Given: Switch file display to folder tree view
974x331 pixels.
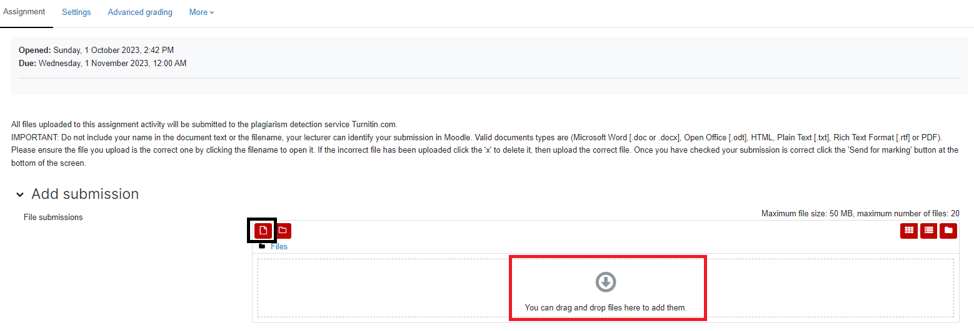Looking at the screenshot, I should coord(948,231).
